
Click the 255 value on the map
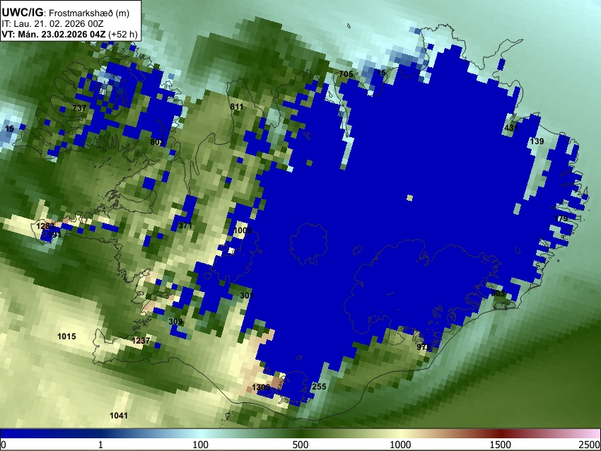pyautogui.click(x=319, y=387)
